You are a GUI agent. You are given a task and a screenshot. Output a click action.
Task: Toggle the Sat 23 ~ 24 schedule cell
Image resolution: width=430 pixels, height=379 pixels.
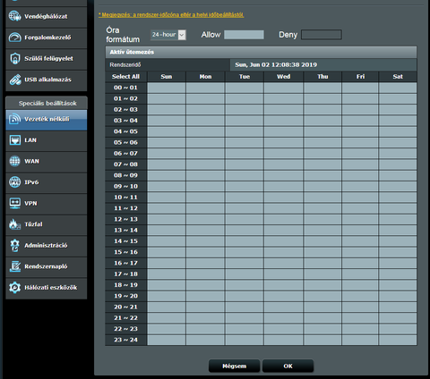[398, 340]
